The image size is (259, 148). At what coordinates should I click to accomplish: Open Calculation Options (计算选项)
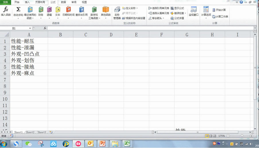click(206, 12)
